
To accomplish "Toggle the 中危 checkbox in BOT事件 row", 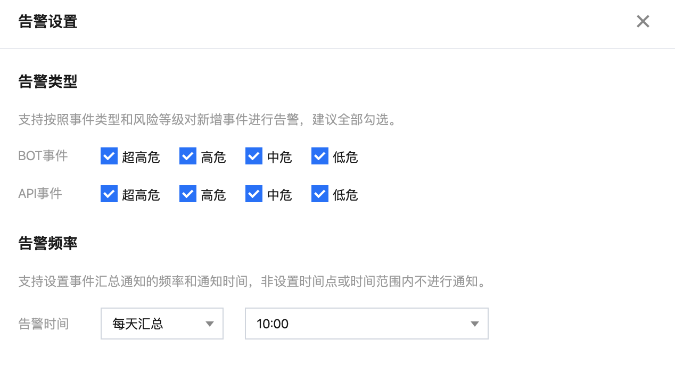I will click(x=254, y=156).
